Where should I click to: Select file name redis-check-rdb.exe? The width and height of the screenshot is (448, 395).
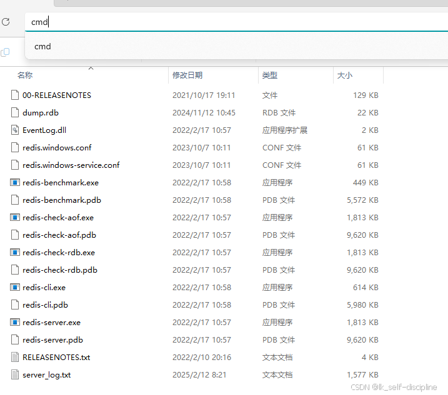click(59, 252)
